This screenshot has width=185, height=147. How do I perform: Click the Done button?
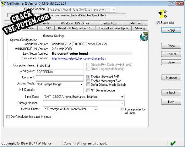[171, 46]
